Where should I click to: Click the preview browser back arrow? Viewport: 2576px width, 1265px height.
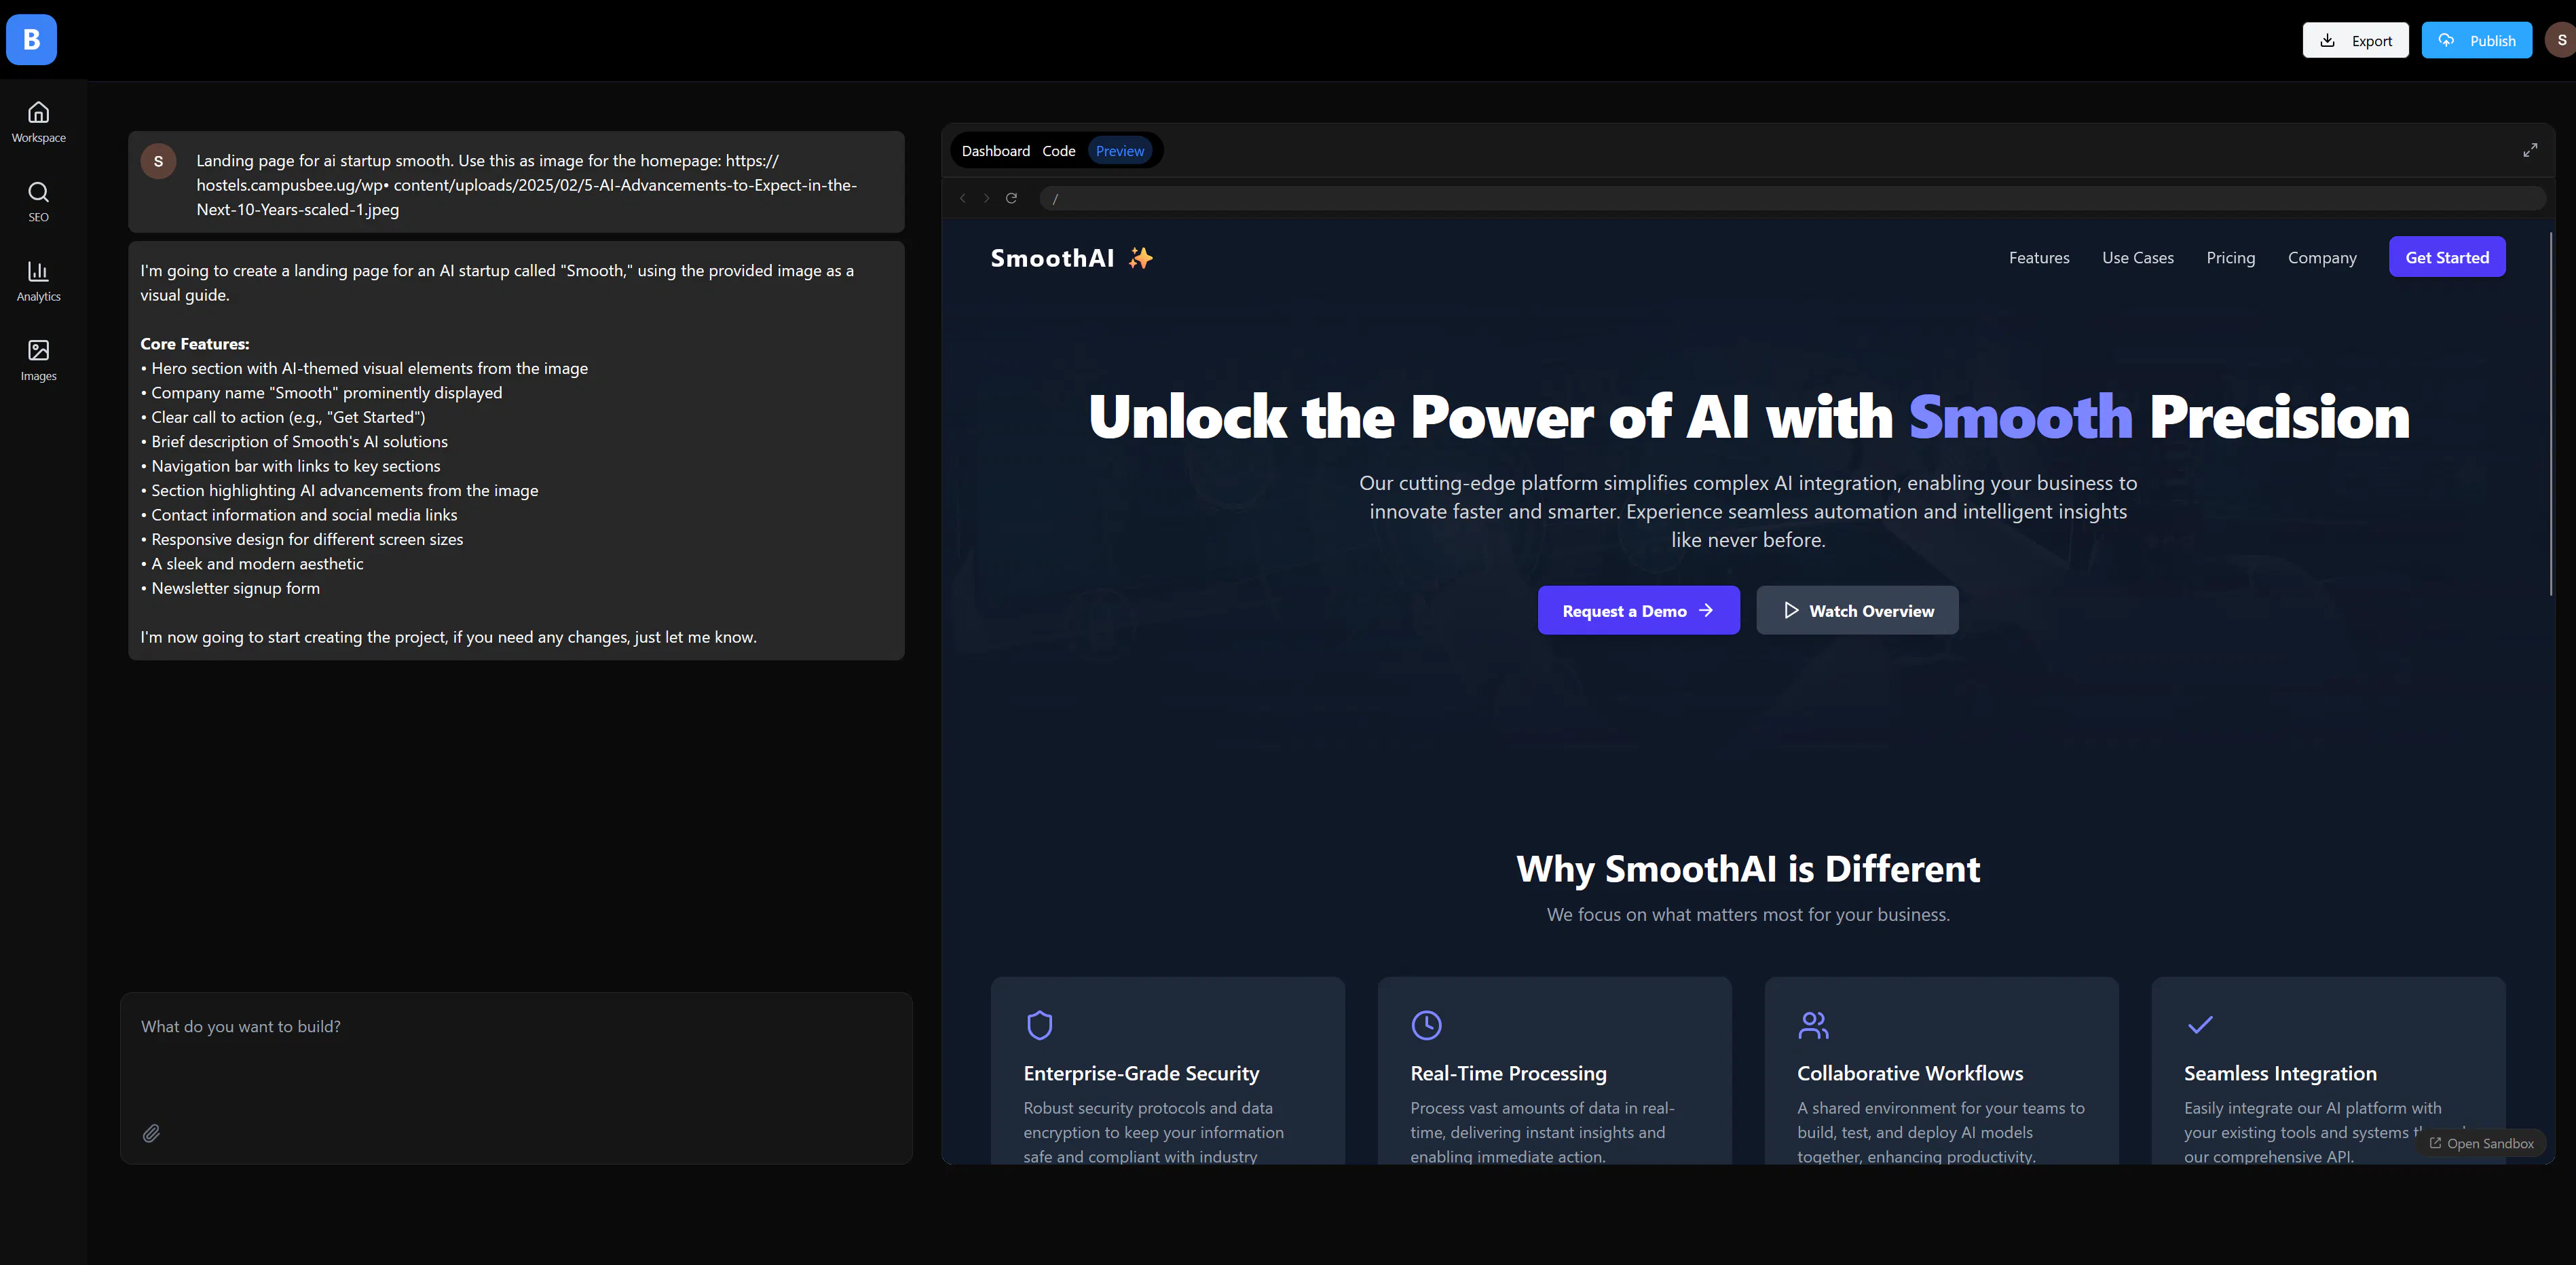(x=963, y=198)
